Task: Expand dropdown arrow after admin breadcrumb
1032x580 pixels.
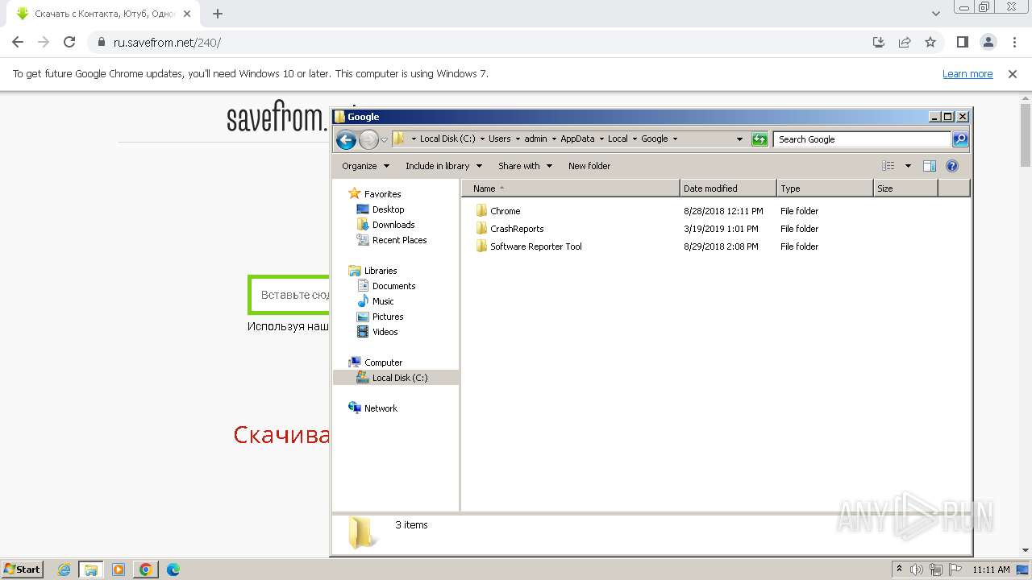Action: coord(554,139)
